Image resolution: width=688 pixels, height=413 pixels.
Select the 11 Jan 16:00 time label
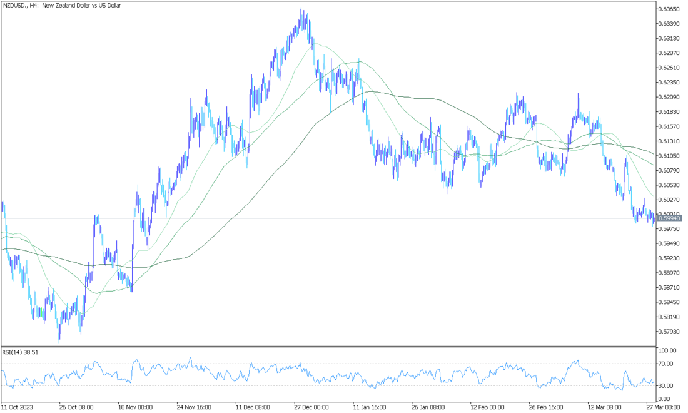coord(369,405)
